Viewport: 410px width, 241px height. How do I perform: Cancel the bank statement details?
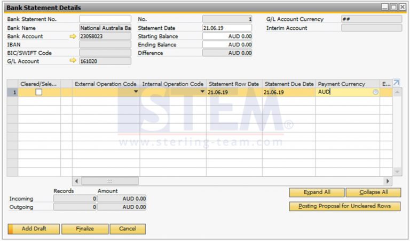coord(128,229)
